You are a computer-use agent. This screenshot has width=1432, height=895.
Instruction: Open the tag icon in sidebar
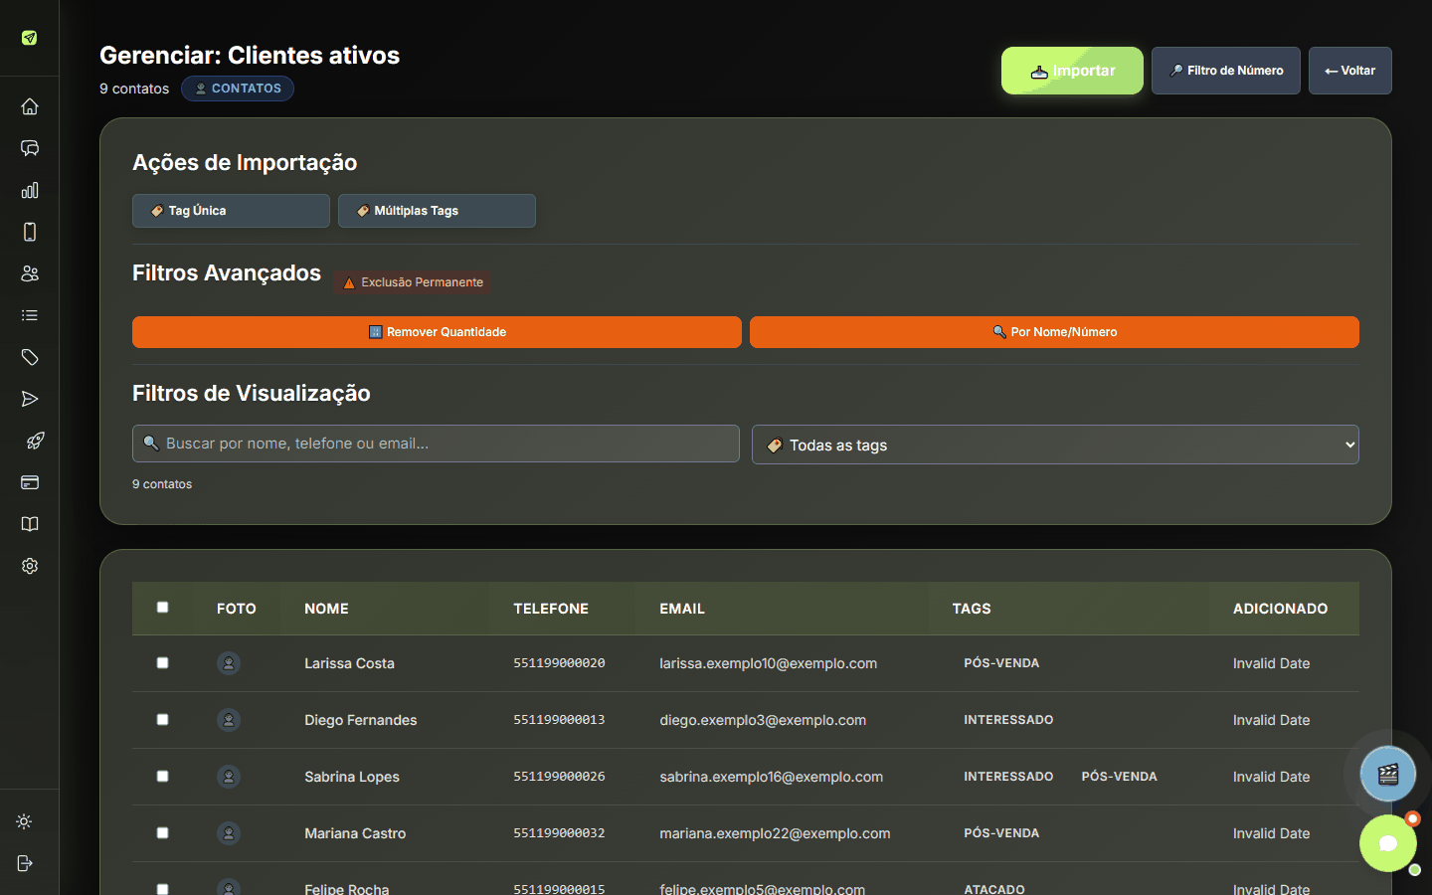(x=30, y=357)
